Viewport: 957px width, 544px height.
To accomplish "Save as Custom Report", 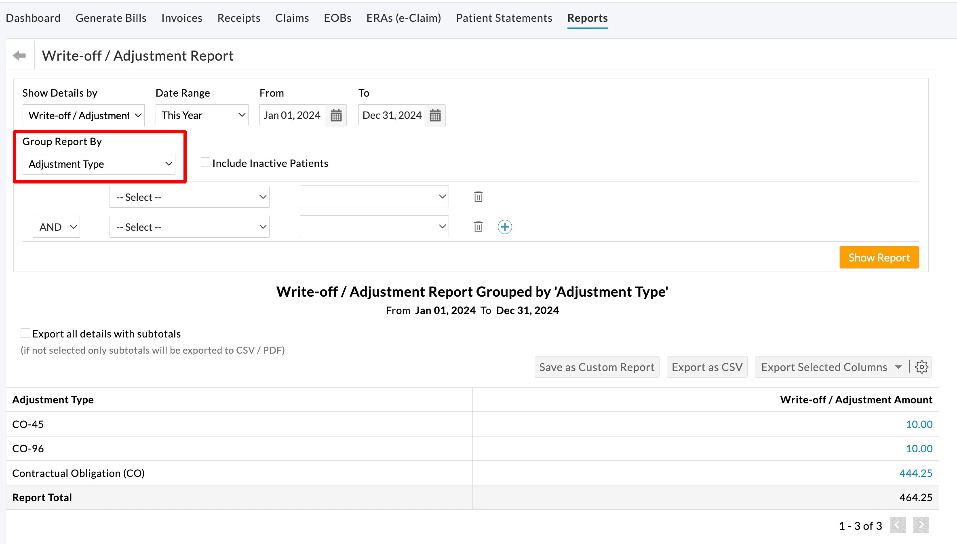I will click(597, 367).
